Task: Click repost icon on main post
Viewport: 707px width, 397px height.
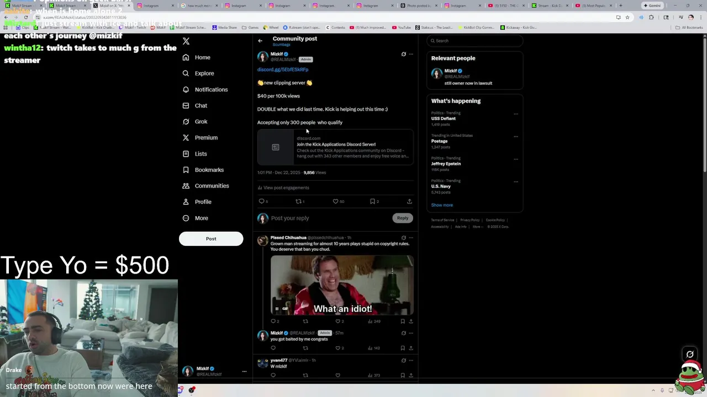Action: (299, 201)
